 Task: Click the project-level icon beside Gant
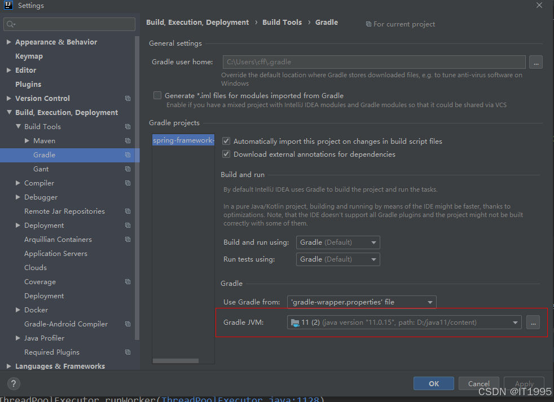[128, 169]
